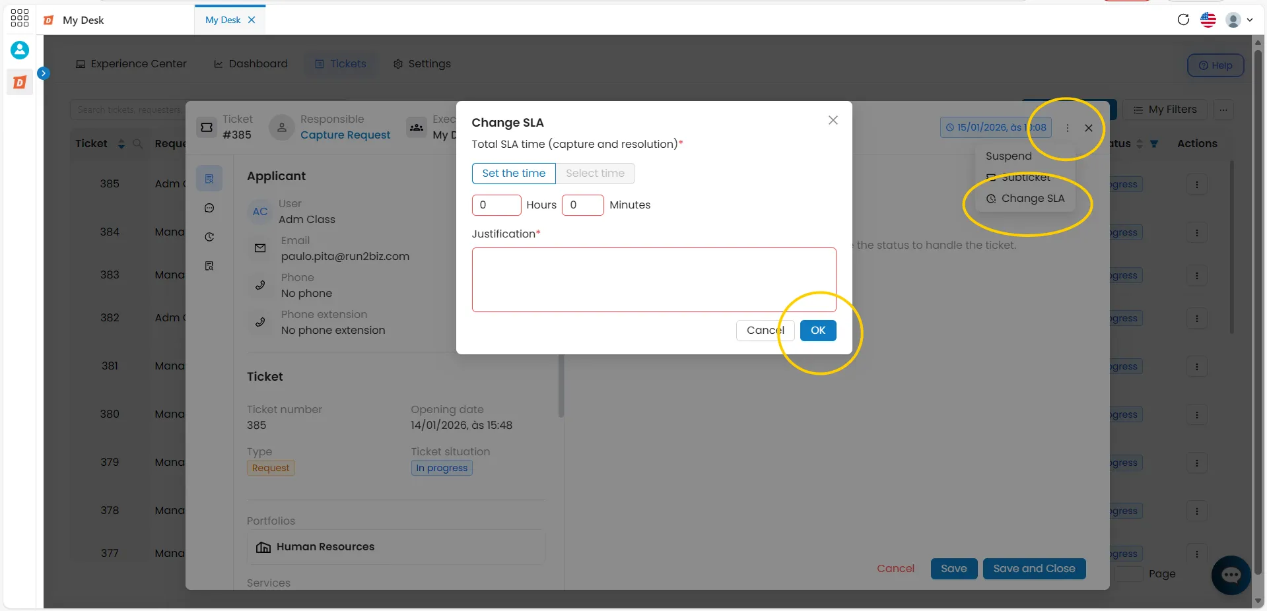
Task: Switch to the Tickets menu item
Action: [340, 64]
